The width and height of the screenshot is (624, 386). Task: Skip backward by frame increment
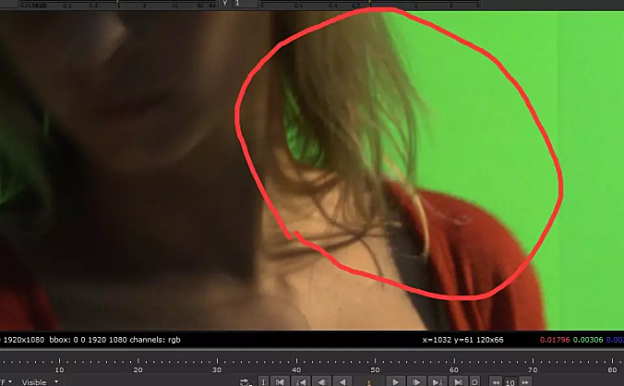495,380
